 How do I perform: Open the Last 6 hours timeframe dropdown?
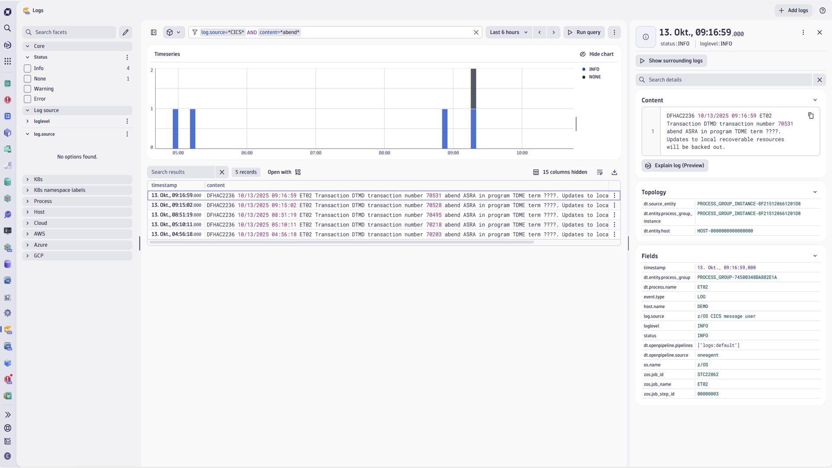point(508,32)
